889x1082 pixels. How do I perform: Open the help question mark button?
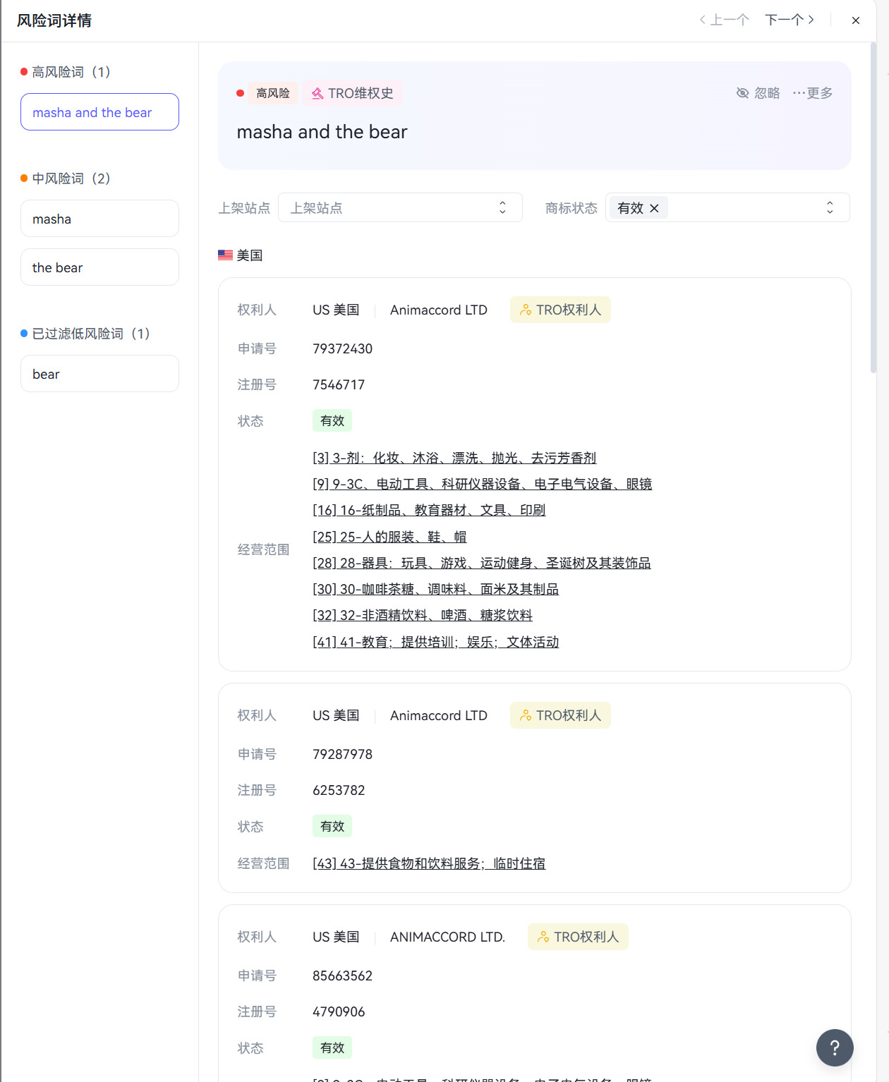835,1048
